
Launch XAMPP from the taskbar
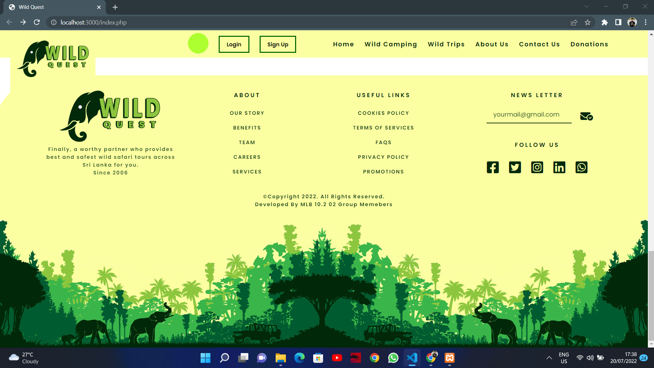449,358
